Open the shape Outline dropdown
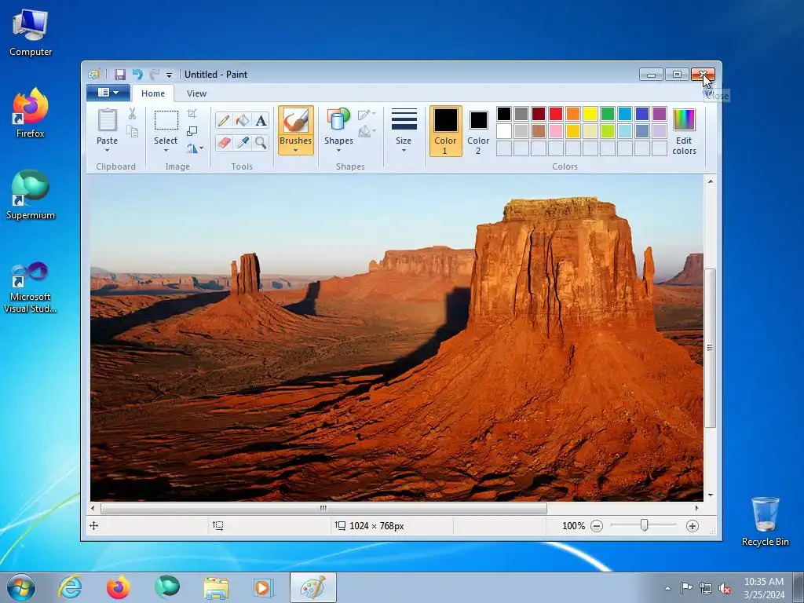This screenshot has height=603, width=804. pos(367,115)
